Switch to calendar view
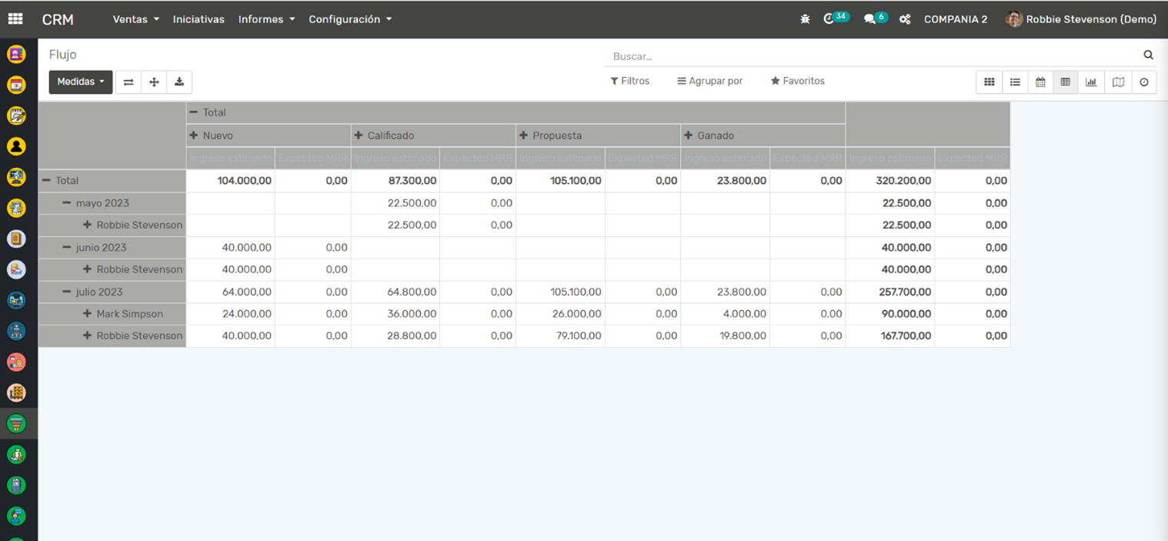This screenshot has height=541, width=1168. pos(1040,82)
